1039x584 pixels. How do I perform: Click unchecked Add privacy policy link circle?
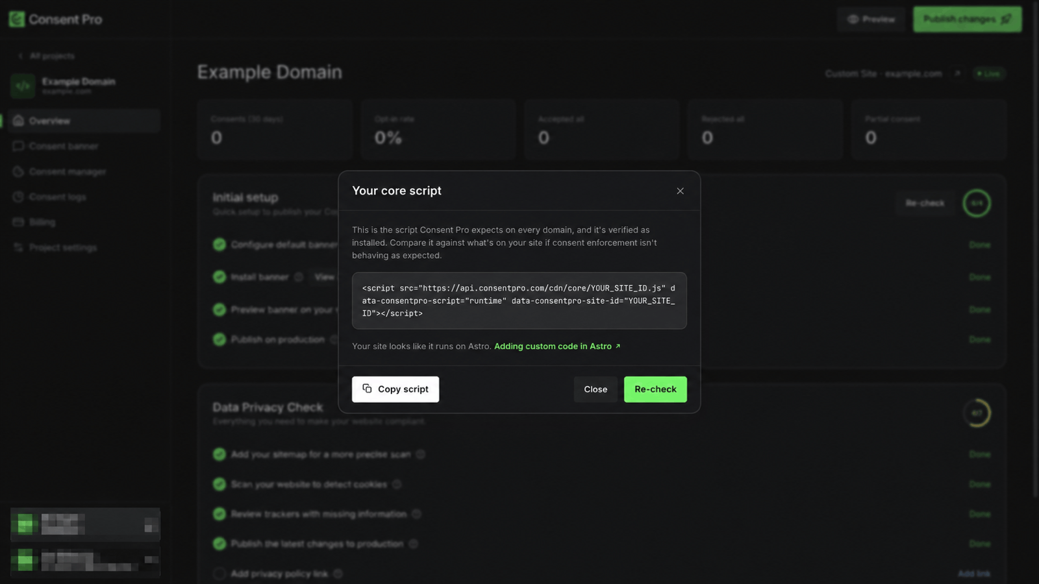pyautogui.click(x=219, y=574)
